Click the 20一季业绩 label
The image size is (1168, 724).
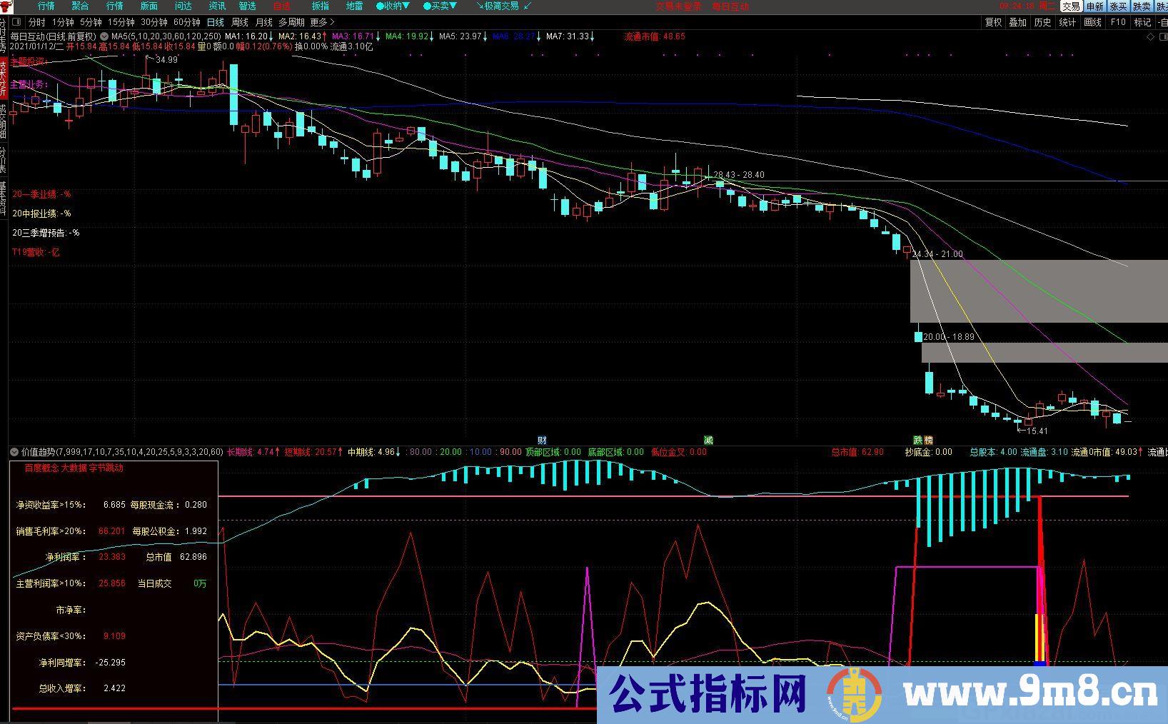point(41,194)
